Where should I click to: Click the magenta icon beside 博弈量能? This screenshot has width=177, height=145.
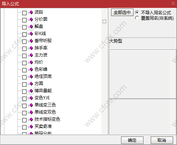tap(31, 91)
